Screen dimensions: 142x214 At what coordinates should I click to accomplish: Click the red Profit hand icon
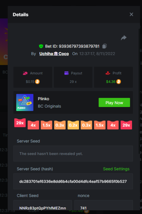(x=108, y=73)
